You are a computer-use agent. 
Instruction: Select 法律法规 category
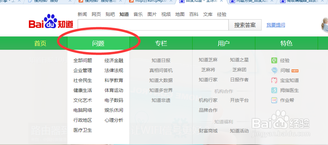pos(114,70)
